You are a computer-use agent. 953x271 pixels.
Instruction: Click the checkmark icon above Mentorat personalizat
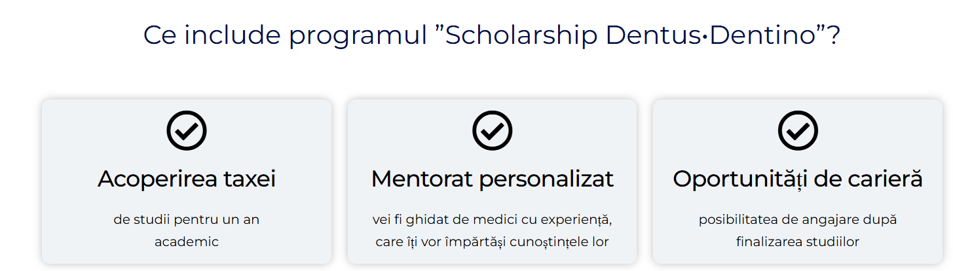pos(493,131)
